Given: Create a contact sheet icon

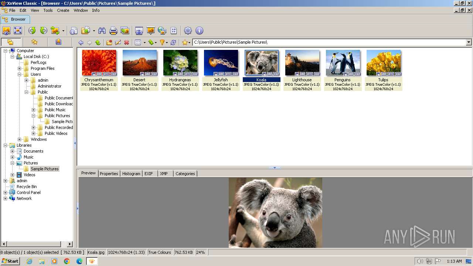Looking at the screenshot, I should point(174,31).
